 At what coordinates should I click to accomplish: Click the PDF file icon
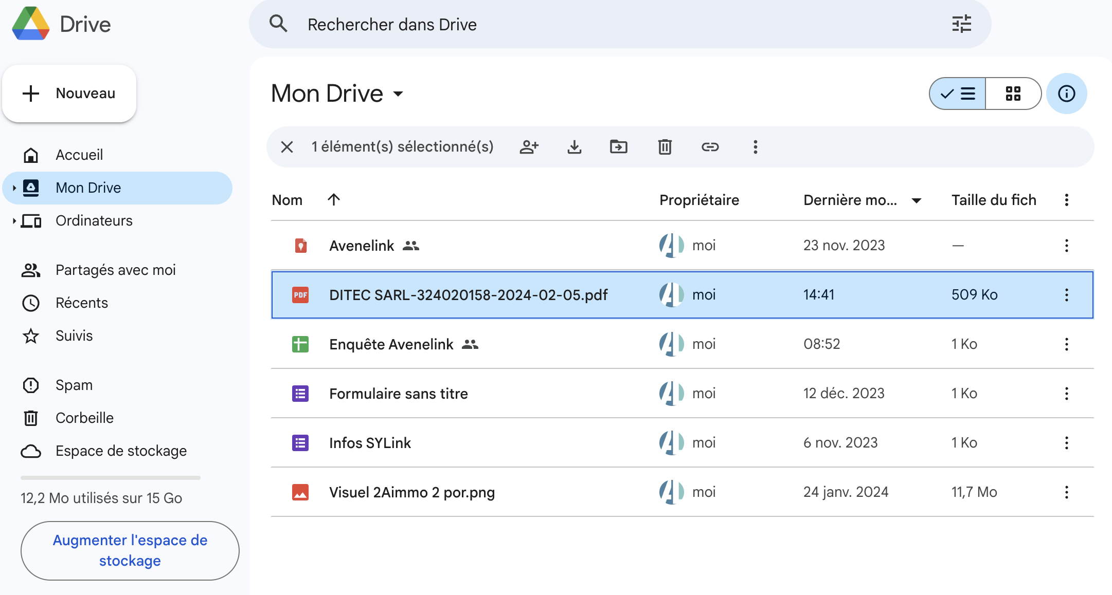pos(300,295)
